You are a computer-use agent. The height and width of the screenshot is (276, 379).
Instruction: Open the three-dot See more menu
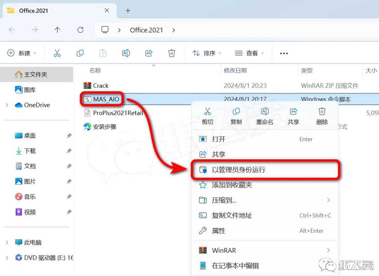point(284,53)
